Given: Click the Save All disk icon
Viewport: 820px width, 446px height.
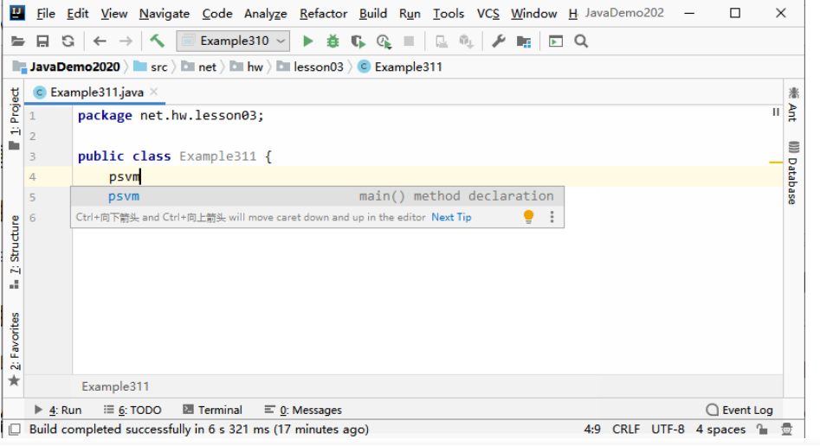Looking at the screenshot, I should coord(42,41).
